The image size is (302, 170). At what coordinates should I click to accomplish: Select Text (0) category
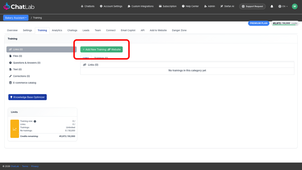tap(42, 69)
